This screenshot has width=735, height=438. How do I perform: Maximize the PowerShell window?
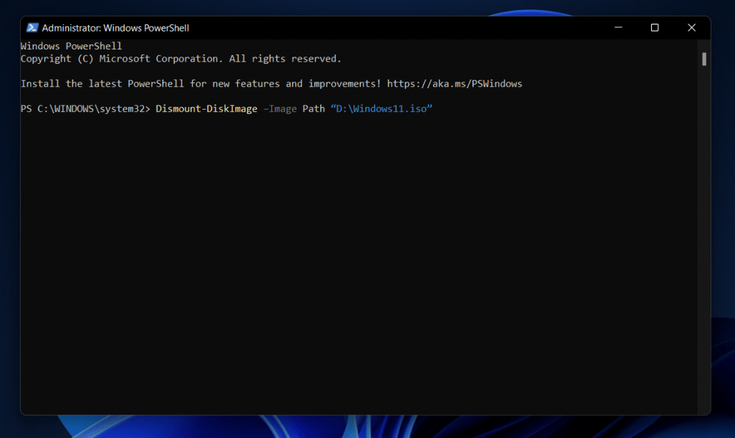coord(655,27)
